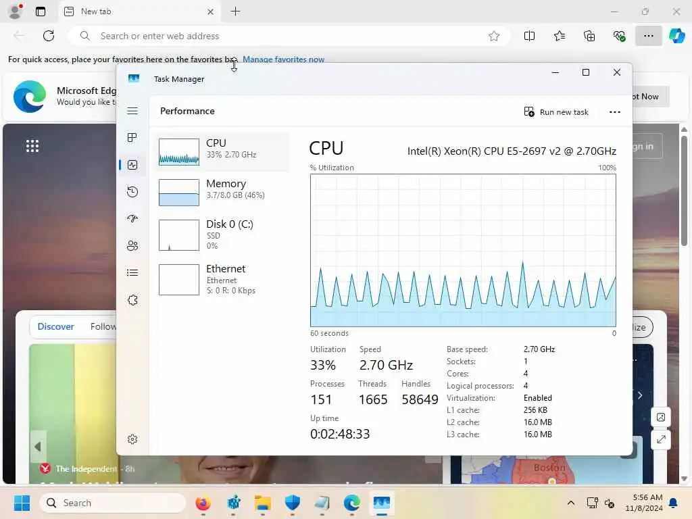Click The Independent news source label
The height and width of the screenshot is (519, 692).
pyautogui.click(x=86, y=469)
